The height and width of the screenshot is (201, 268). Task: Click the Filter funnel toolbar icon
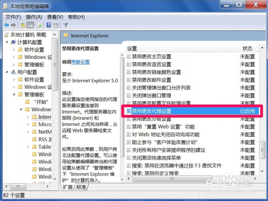click(x=66, y=25)
